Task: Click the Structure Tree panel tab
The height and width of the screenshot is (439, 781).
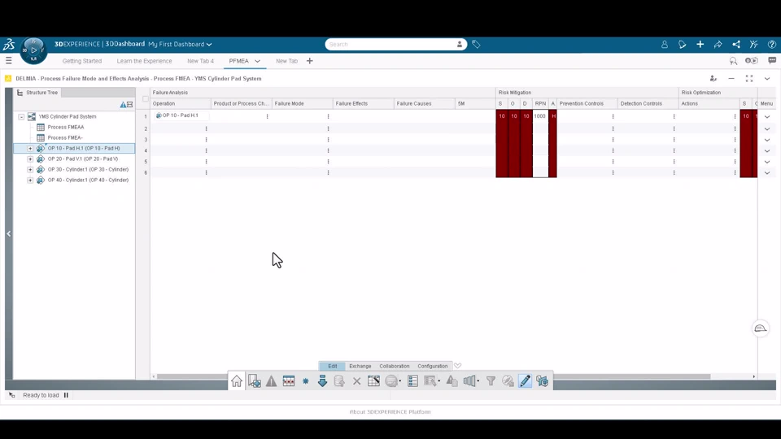Action: pyautogui.click(x=37, y=93)
